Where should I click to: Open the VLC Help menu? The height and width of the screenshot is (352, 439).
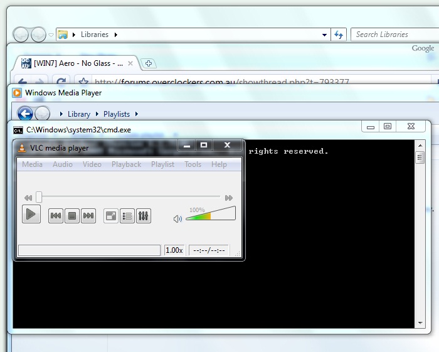[219, 164]
